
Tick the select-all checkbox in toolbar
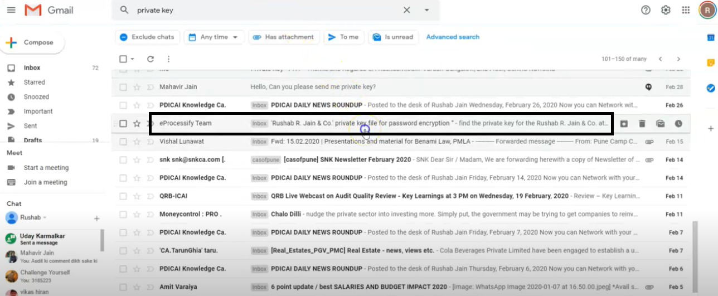(x=123, y=59)
